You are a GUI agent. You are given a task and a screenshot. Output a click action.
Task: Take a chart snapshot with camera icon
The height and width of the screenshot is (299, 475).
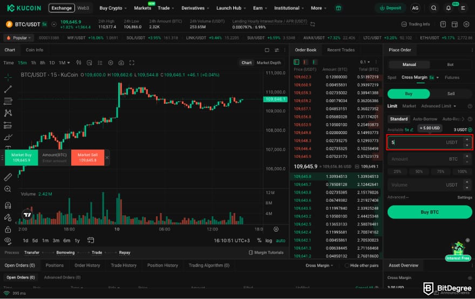coord(121,63)
